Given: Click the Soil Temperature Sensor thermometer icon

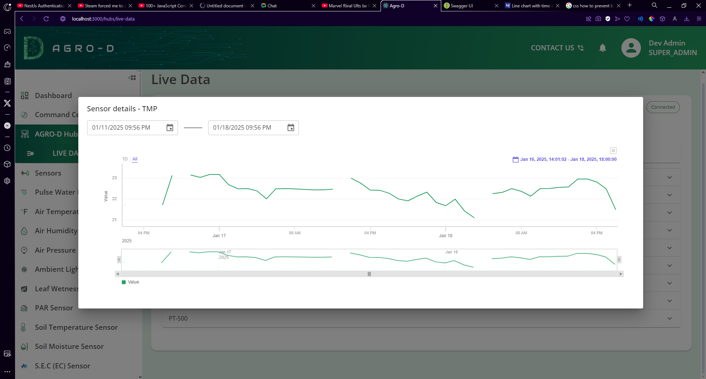Looking at the screenshot, I should [x=24, y=327].
